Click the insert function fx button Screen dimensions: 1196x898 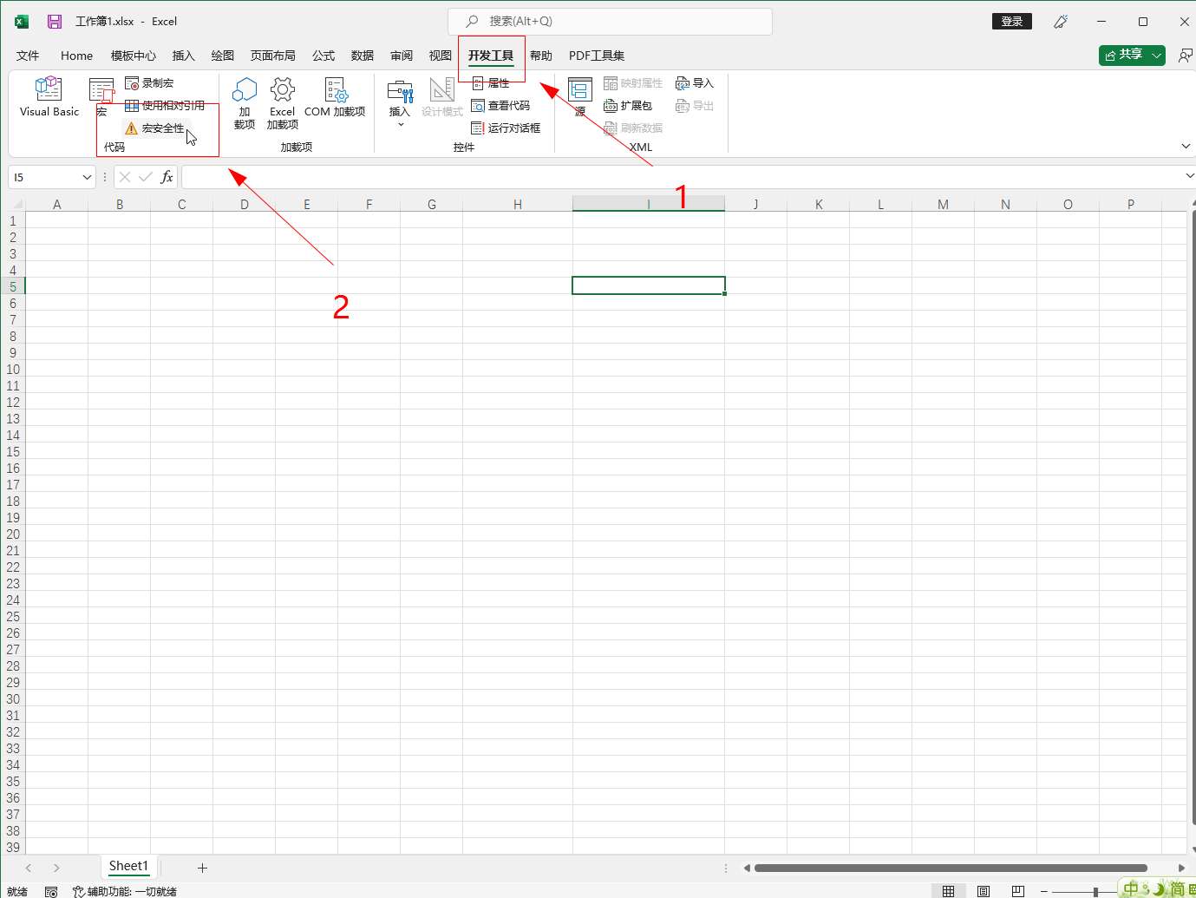[167, 177]
